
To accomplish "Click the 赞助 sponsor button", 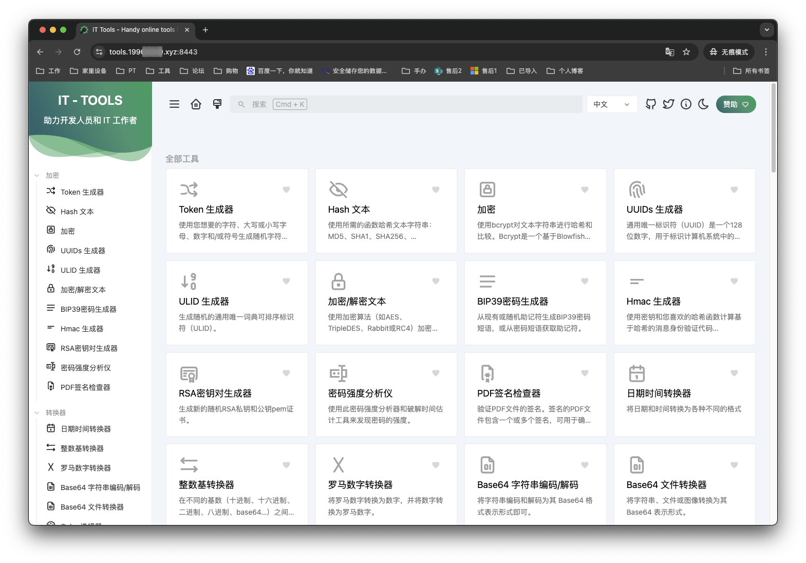I will [736, 104].
